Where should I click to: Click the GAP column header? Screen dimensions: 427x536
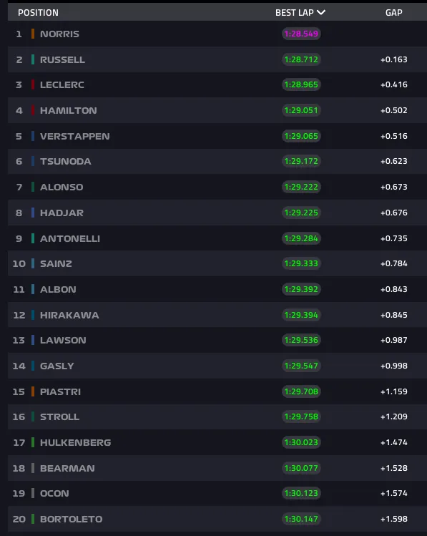pyautogui.click(x=394, y=13)
